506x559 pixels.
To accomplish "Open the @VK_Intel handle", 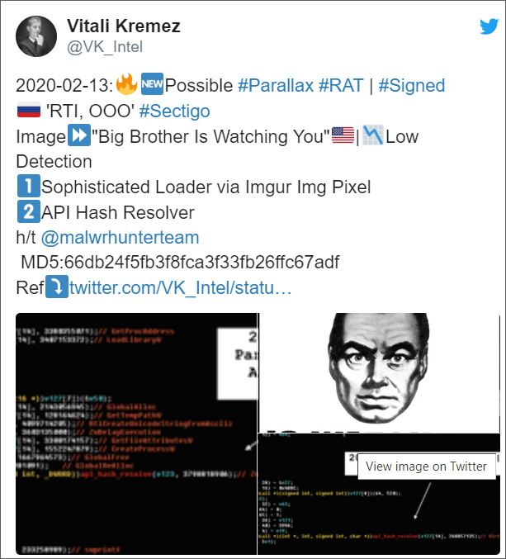I will (x=105, y=47).
